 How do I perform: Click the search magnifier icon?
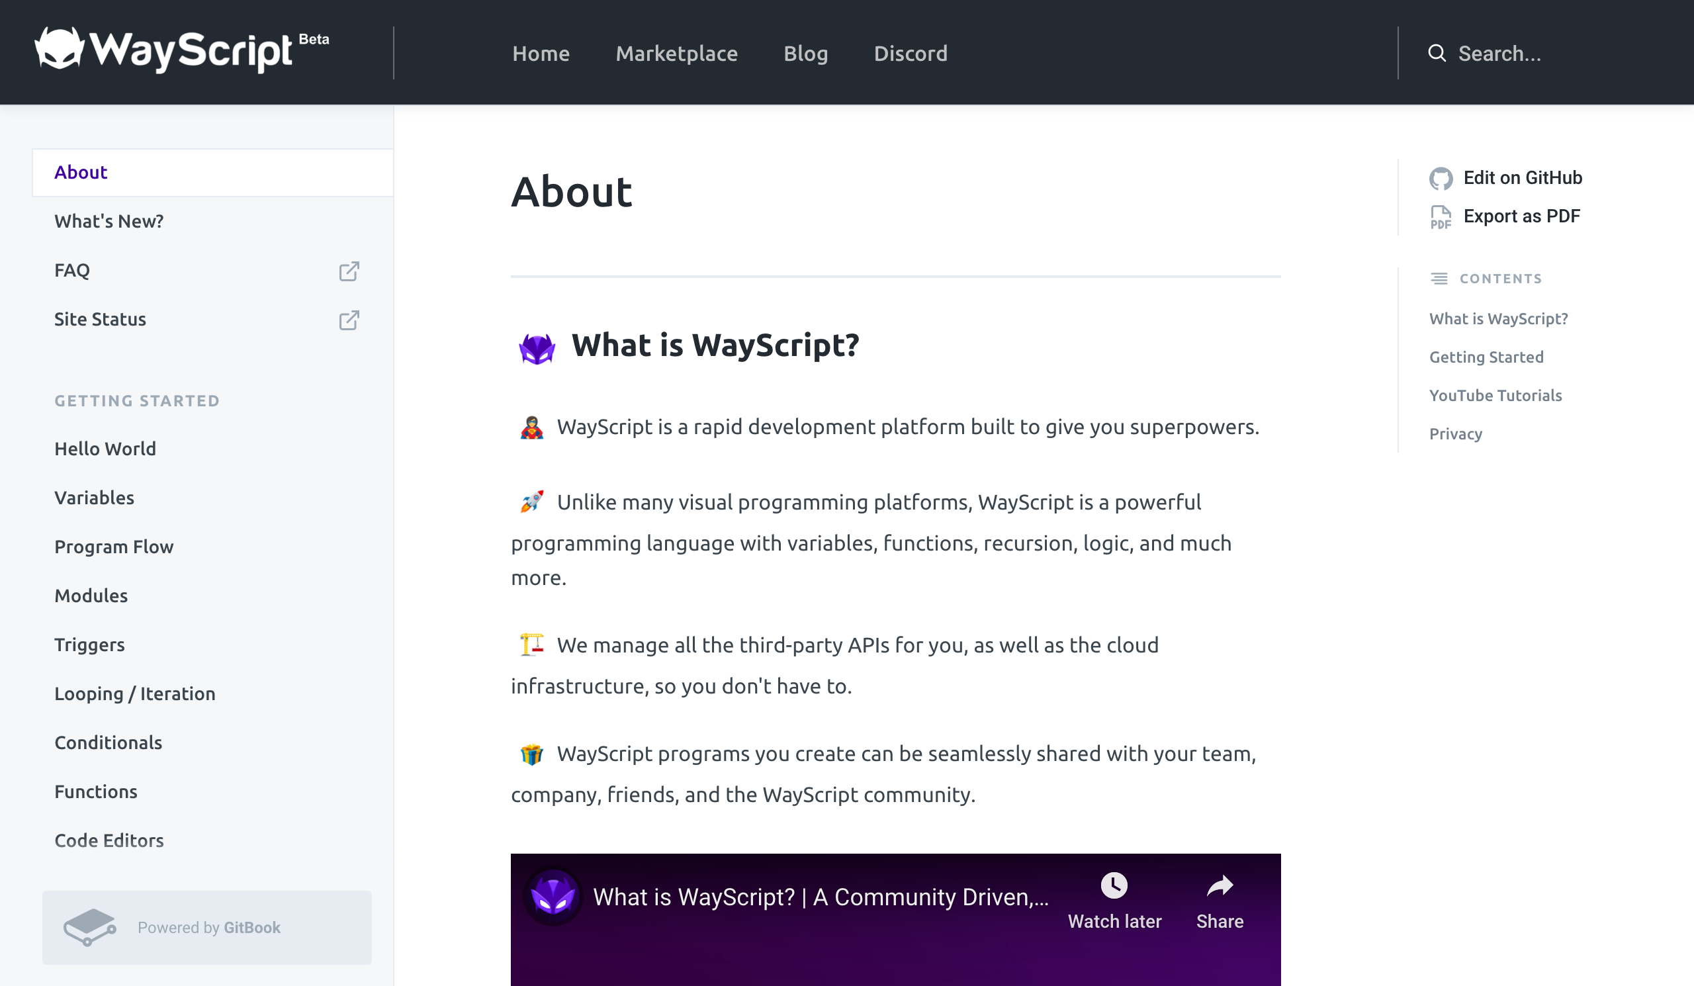coord(1437,53)
